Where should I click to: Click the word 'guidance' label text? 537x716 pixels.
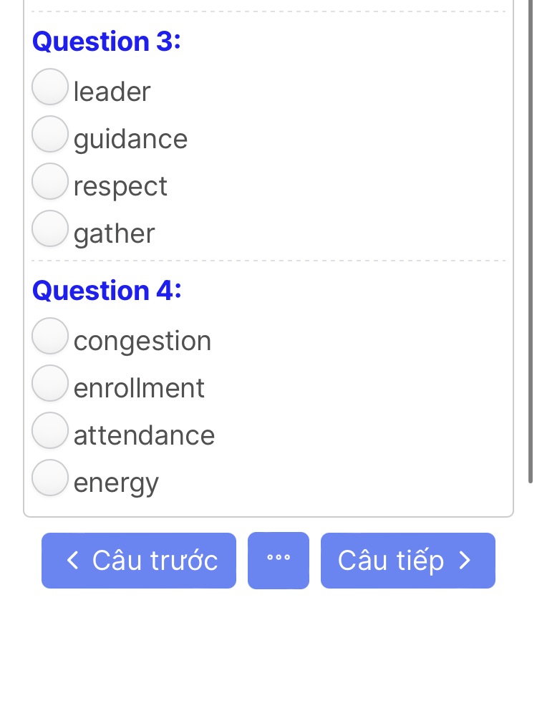(x=130, y=140)
